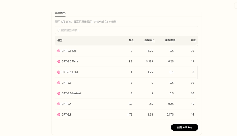Click the 0.1 cache read value for GPT-5.6 Luna

[171, 72]
